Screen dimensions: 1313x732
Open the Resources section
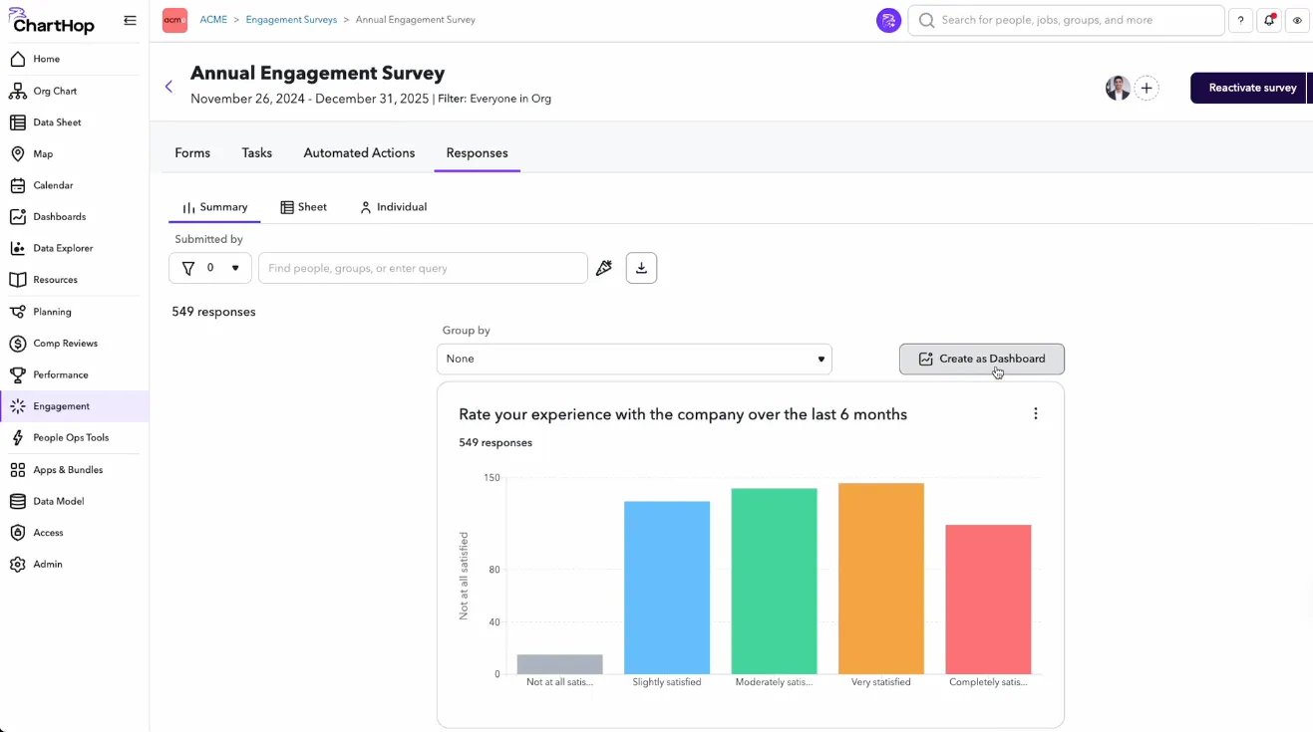[x=55, y=280]
